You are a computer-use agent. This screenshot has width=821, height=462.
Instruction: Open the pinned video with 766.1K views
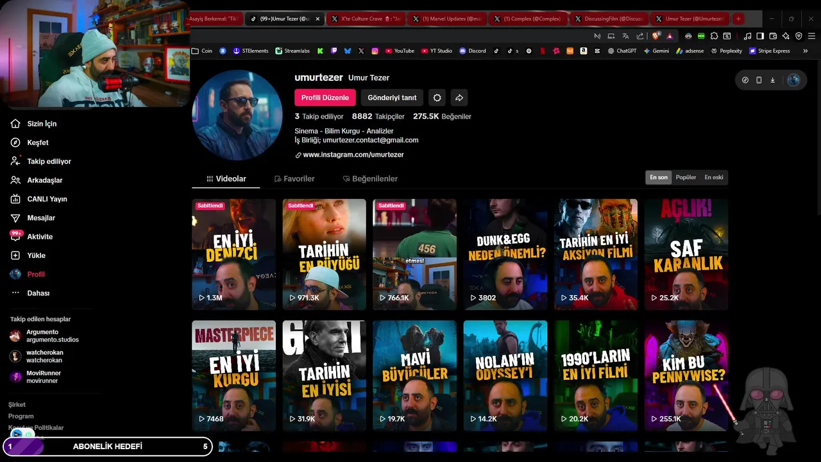415,254
